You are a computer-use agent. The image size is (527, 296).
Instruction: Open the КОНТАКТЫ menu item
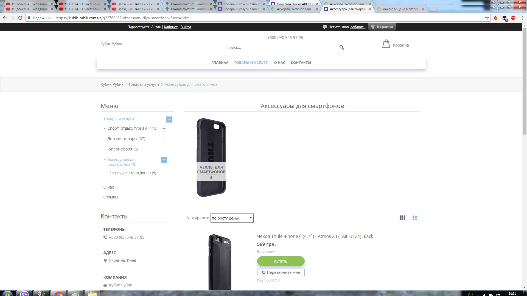pyautogui.click(x=301, y=62)
